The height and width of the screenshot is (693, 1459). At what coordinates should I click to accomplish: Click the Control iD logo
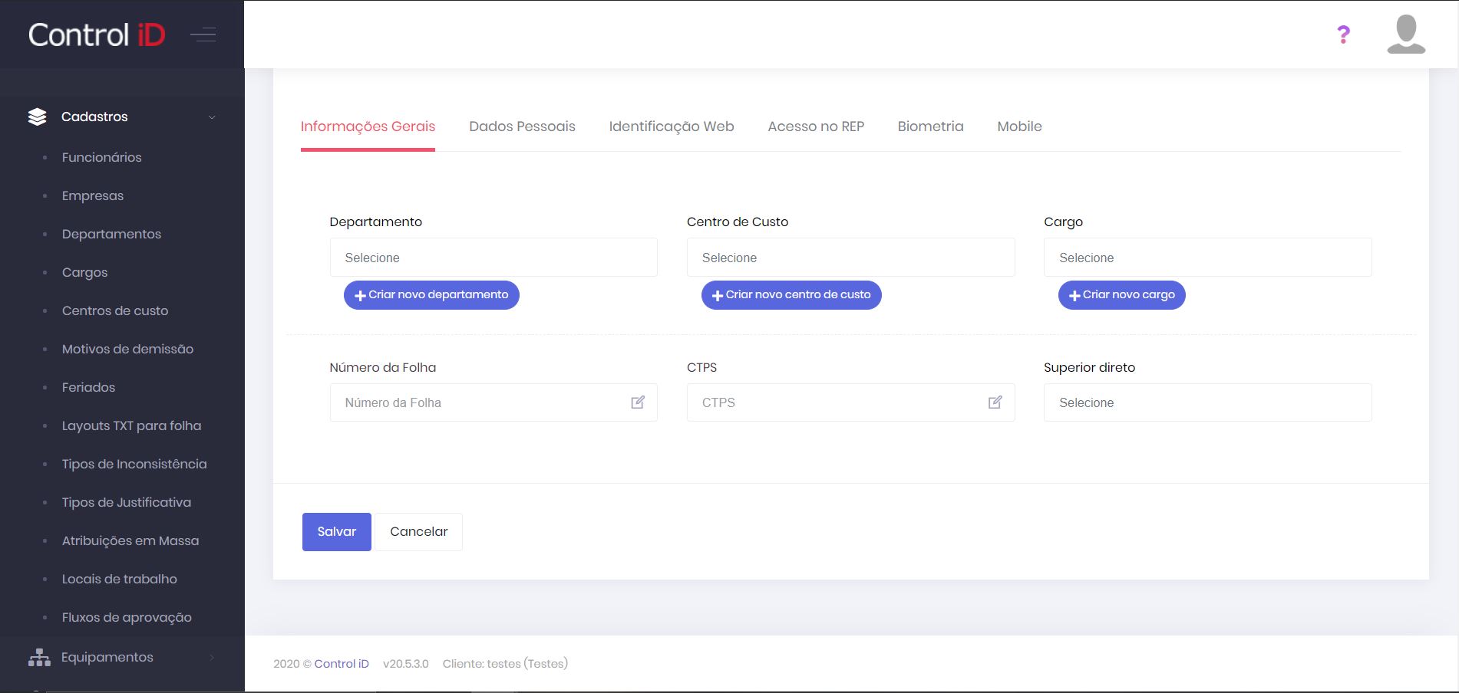click(97, 34)
